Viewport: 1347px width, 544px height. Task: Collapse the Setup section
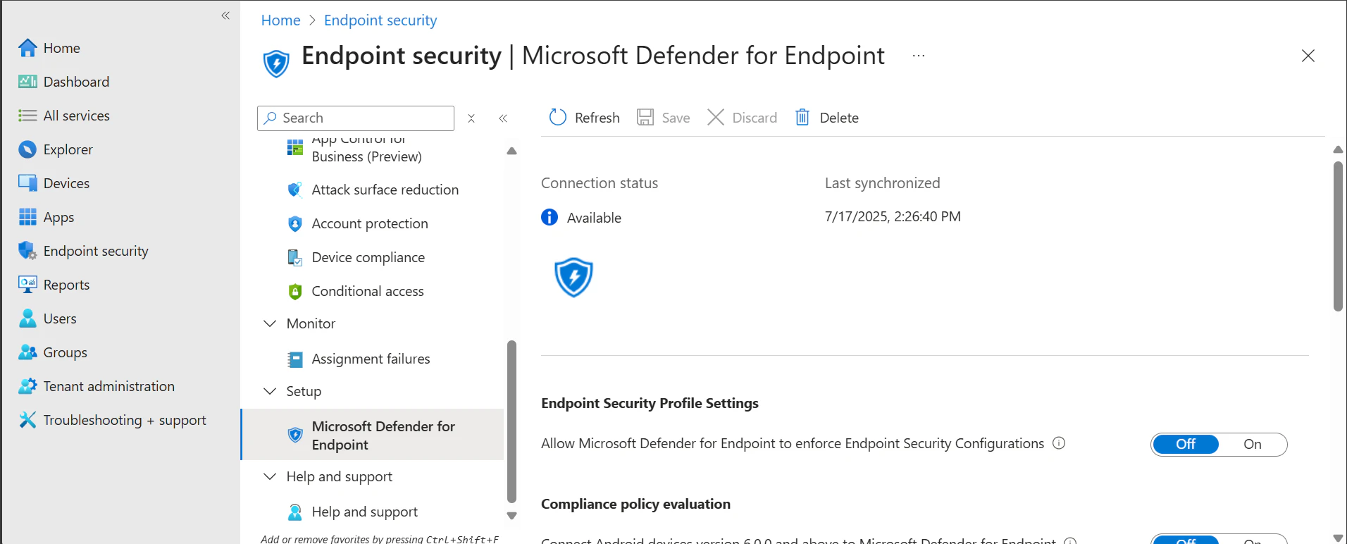[270, 391]
